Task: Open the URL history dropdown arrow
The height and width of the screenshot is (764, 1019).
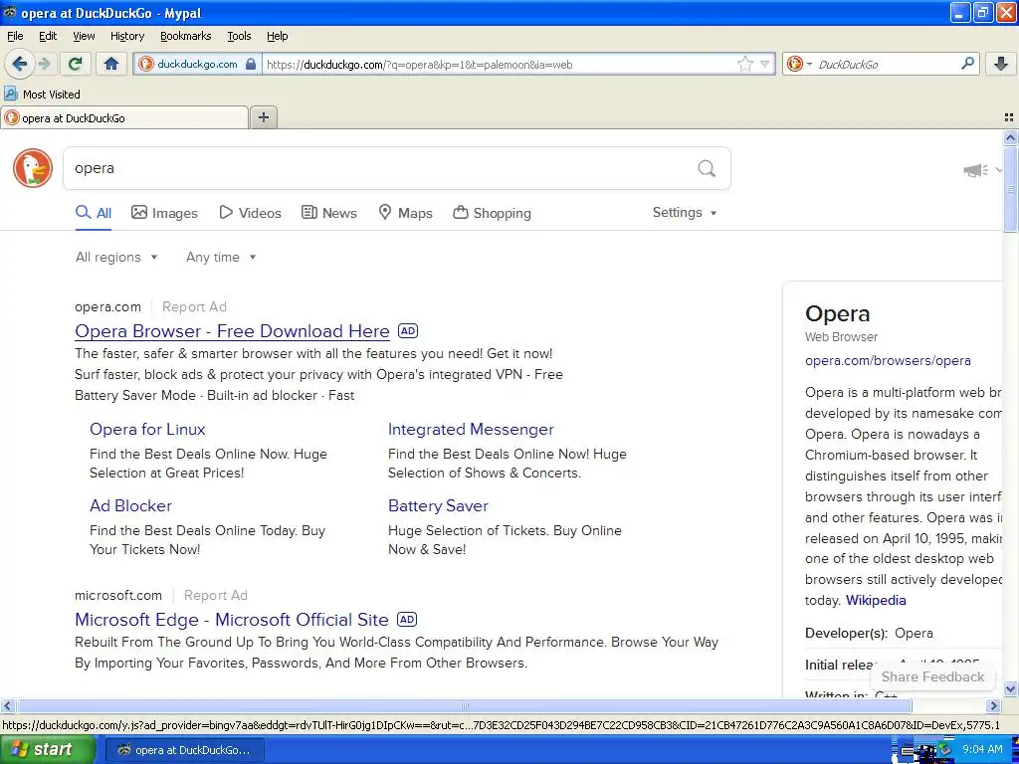Action: (x=765, y=64)
